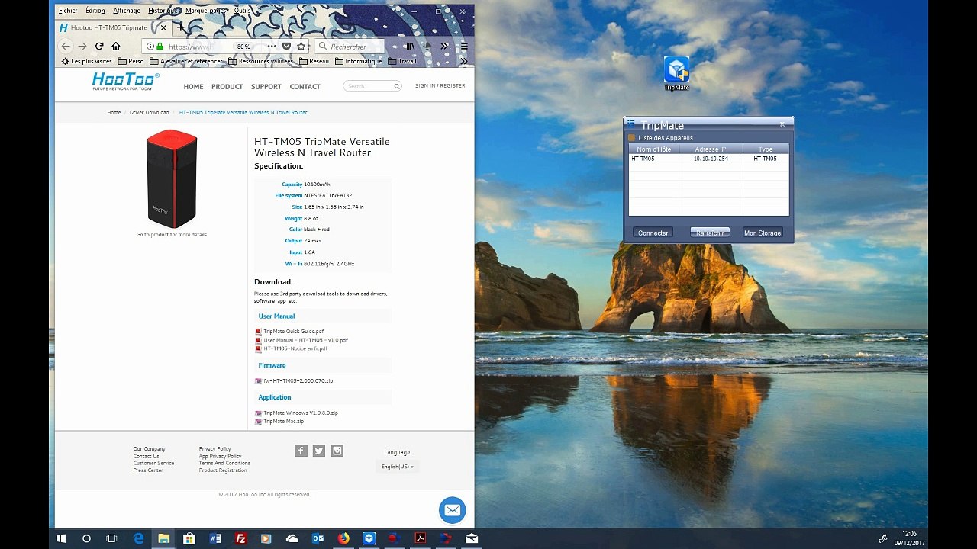Open the TripMate desktop shortcut icon

(x=676, y=73)
